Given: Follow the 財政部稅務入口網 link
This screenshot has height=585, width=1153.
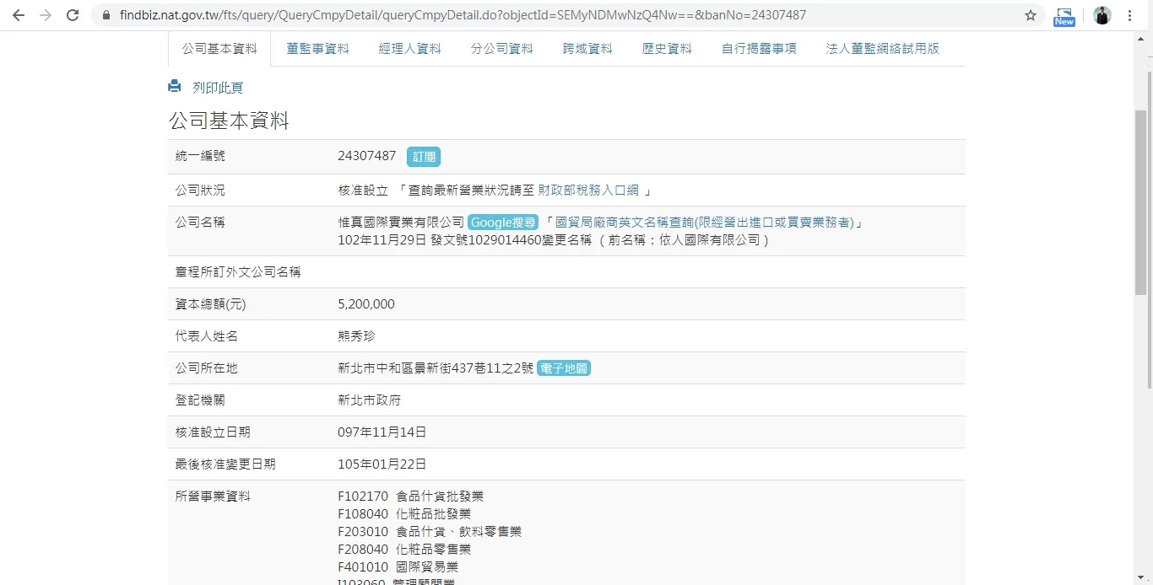Looking at the screenshot, I should [x=588, y=191].
